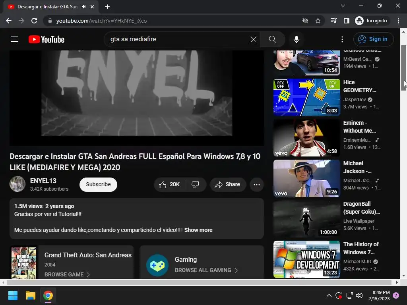This screenshot has width=407, height=305.
Task: Click the video title Descargar e Instalar GTA
Action: (x=135, y=162)
